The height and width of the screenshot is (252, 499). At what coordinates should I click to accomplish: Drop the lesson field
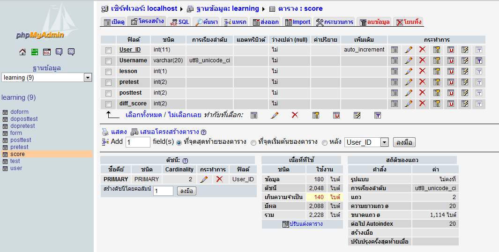click(x=422, y=71)
